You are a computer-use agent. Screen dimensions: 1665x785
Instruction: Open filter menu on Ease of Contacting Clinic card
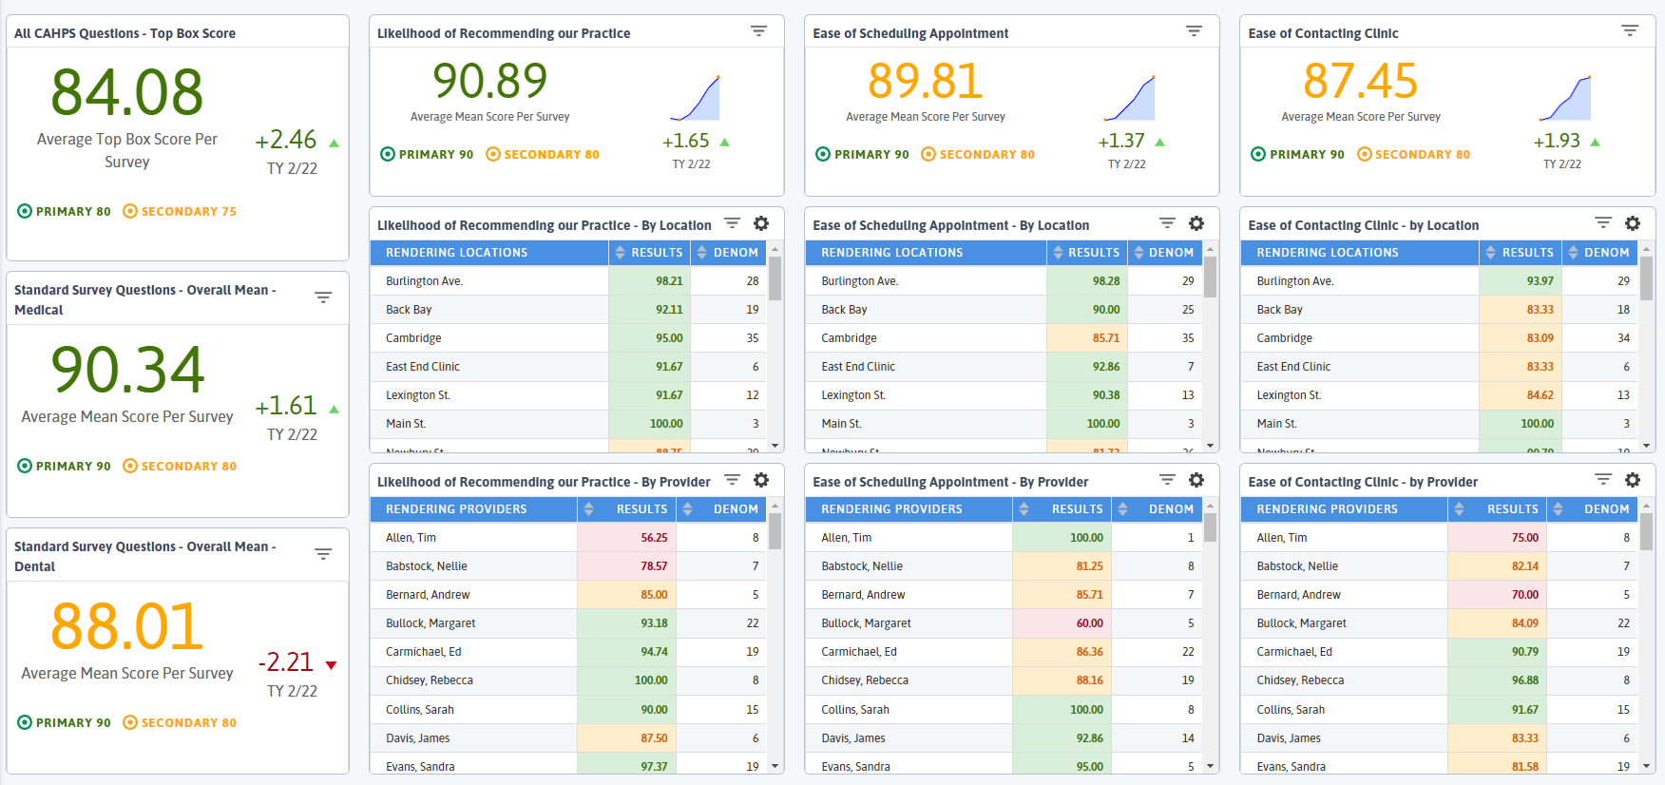tap(1629, 31)
